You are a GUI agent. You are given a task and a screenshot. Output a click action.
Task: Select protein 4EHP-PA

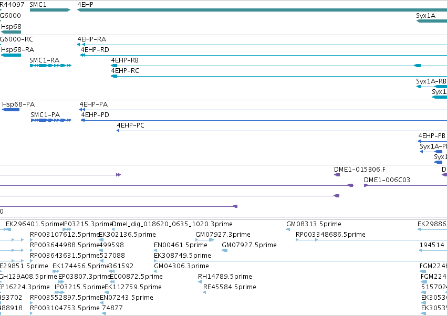tap(263, 110)
